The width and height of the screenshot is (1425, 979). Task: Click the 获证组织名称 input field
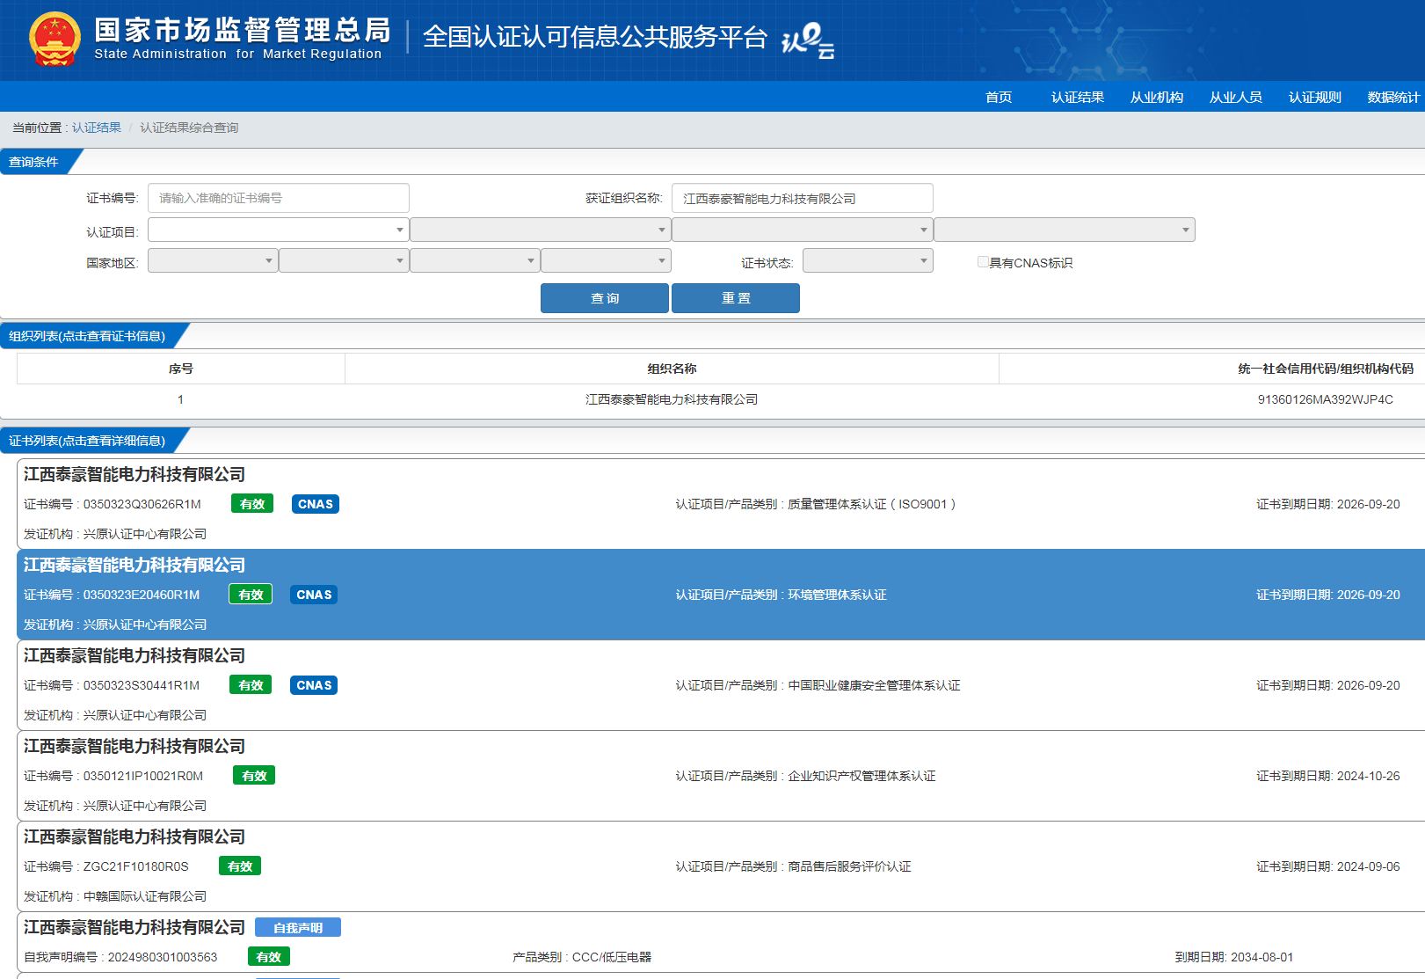tap(802, 198)
